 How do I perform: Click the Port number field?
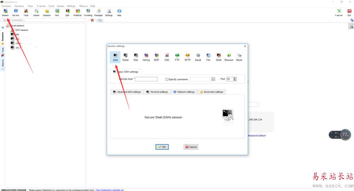[x=230, y=79]
